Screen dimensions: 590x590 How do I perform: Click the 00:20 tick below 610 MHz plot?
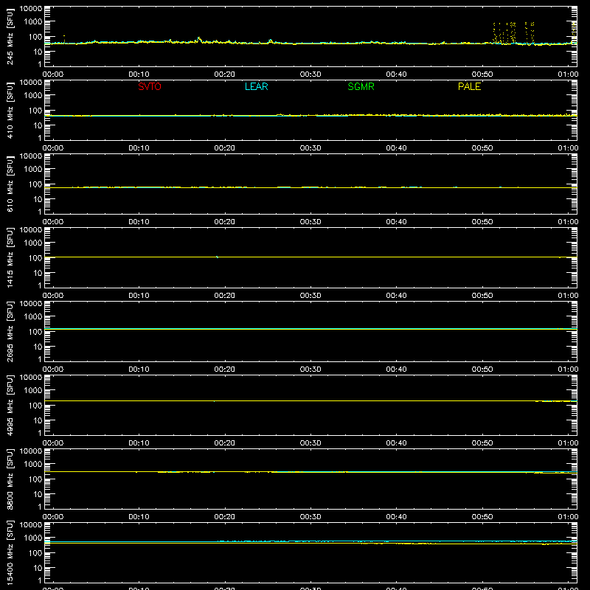[225, 222]
